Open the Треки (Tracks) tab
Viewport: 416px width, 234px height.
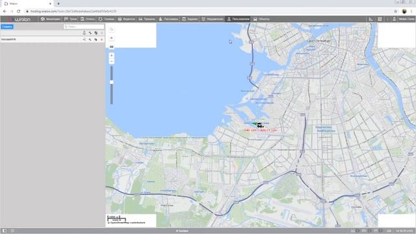70,19
